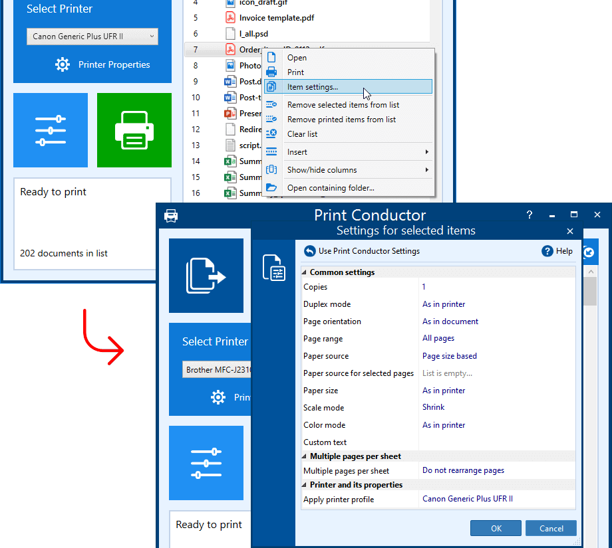Click OK in Settings for selected items
The height and width of the screenshot is (548, 612).
pos(496,528)
